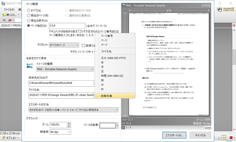The image size is (236, 142).
Task: Select the highlighted continuous facing layout icon
Action: 224,138
